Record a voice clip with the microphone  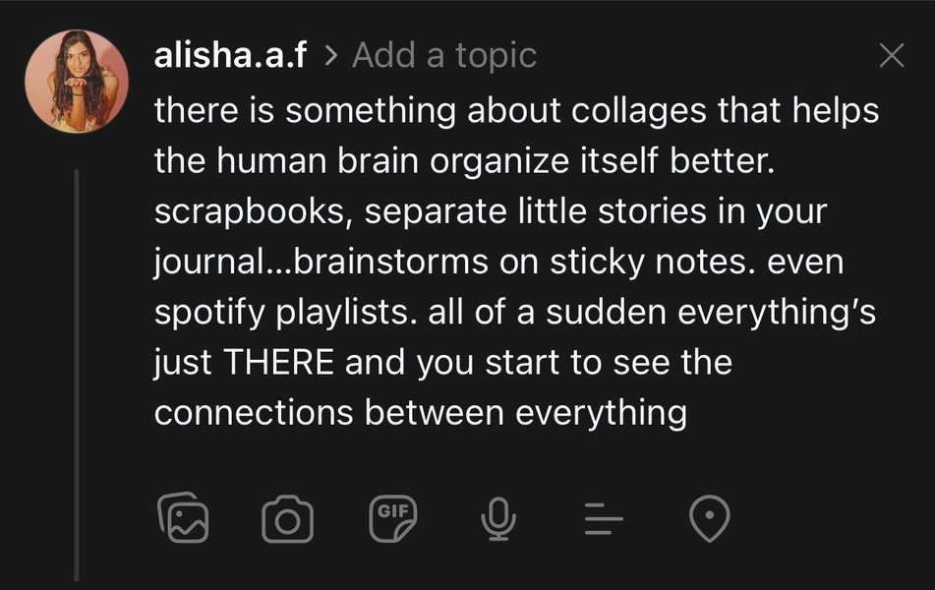click(498, 517)
